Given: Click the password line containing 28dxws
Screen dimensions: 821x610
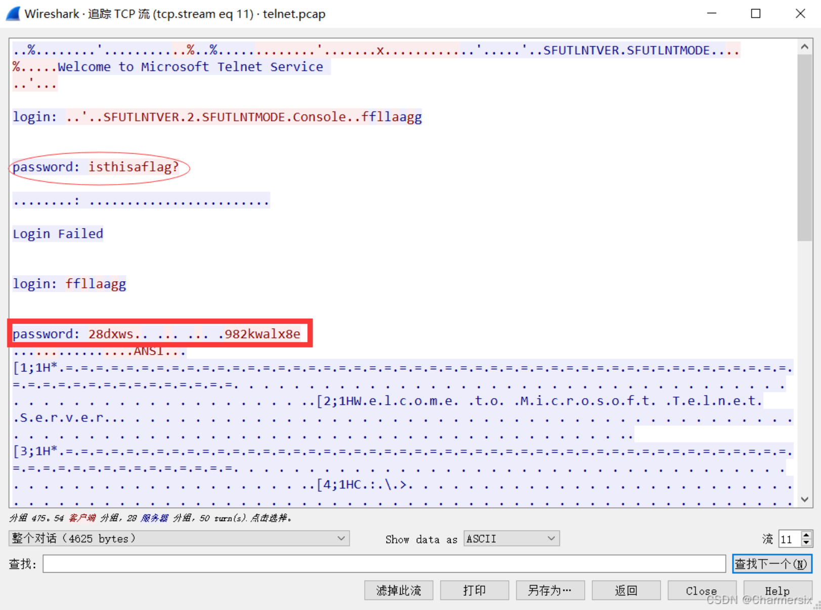Looking at the screenshot, I should 156,334.
